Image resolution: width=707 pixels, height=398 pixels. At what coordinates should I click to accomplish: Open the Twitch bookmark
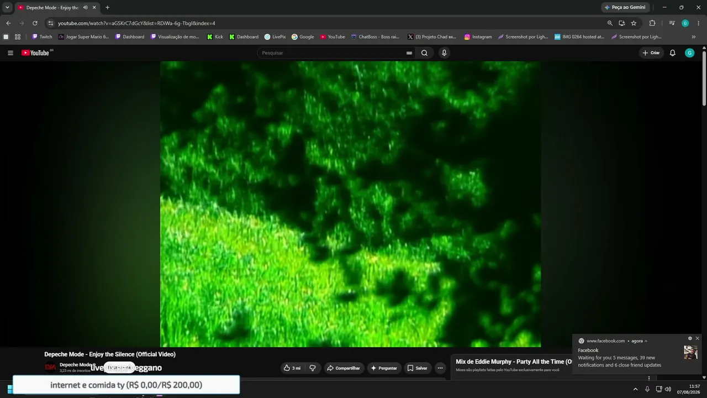tap(42, 37)
